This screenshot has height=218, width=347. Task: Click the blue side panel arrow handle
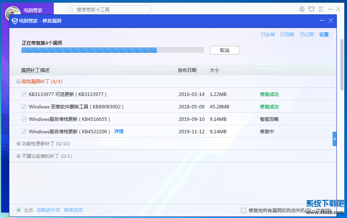pos(335,139)
